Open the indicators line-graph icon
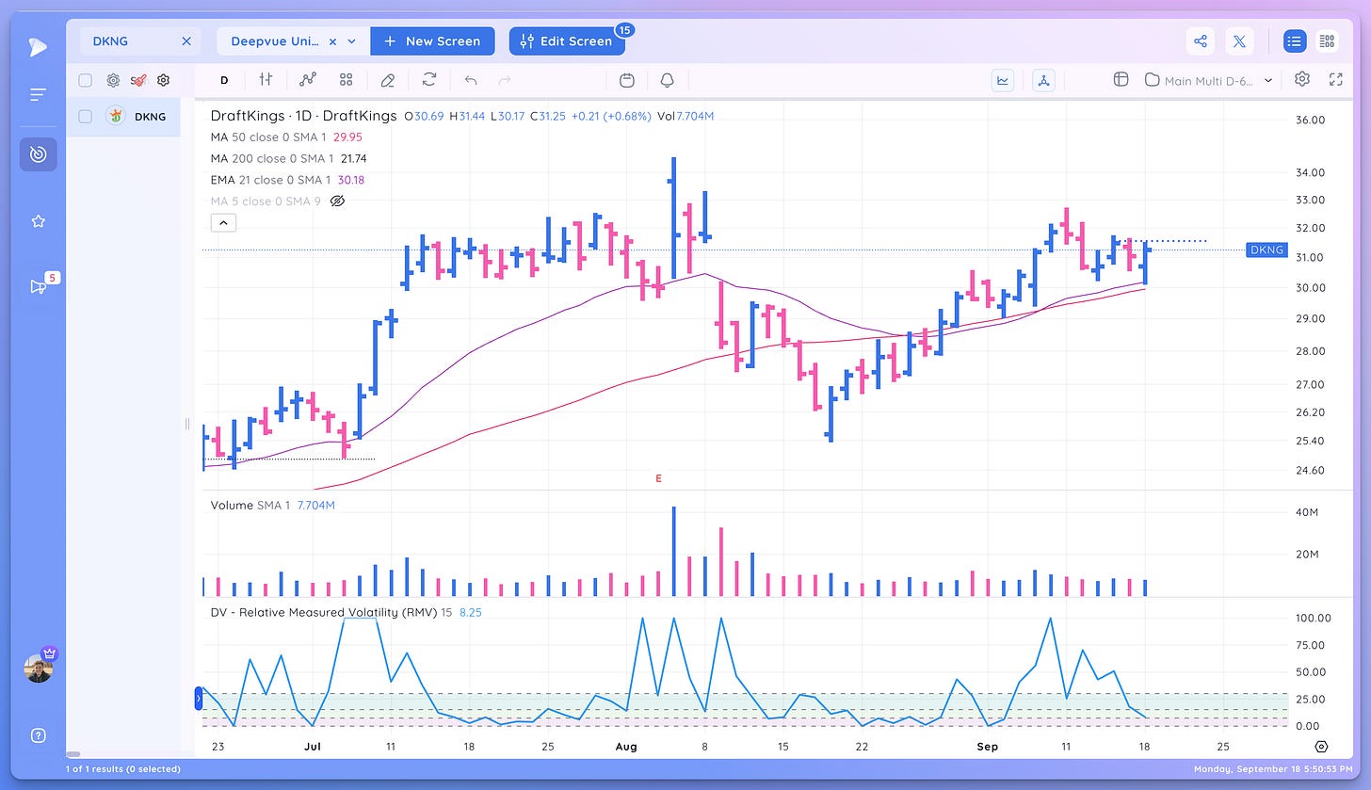The width and height of the screenshot is (1371, 790). 308,80
